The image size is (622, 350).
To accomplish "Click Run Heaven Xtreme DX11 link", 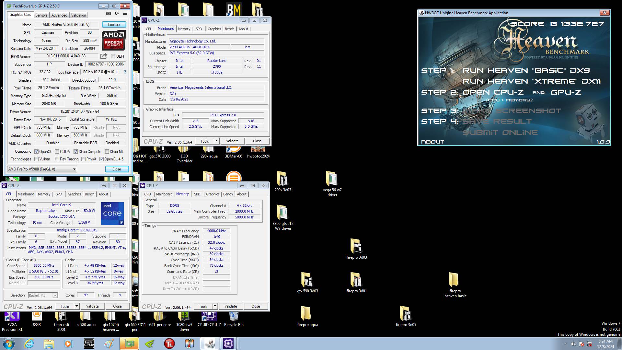I will coord(532,81).
